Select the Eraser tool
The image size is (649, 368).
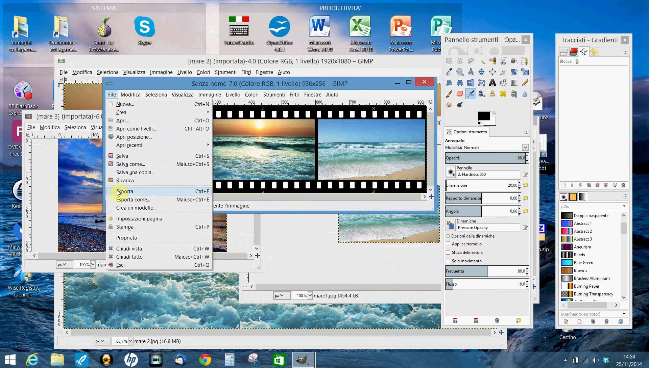(460, 94)
